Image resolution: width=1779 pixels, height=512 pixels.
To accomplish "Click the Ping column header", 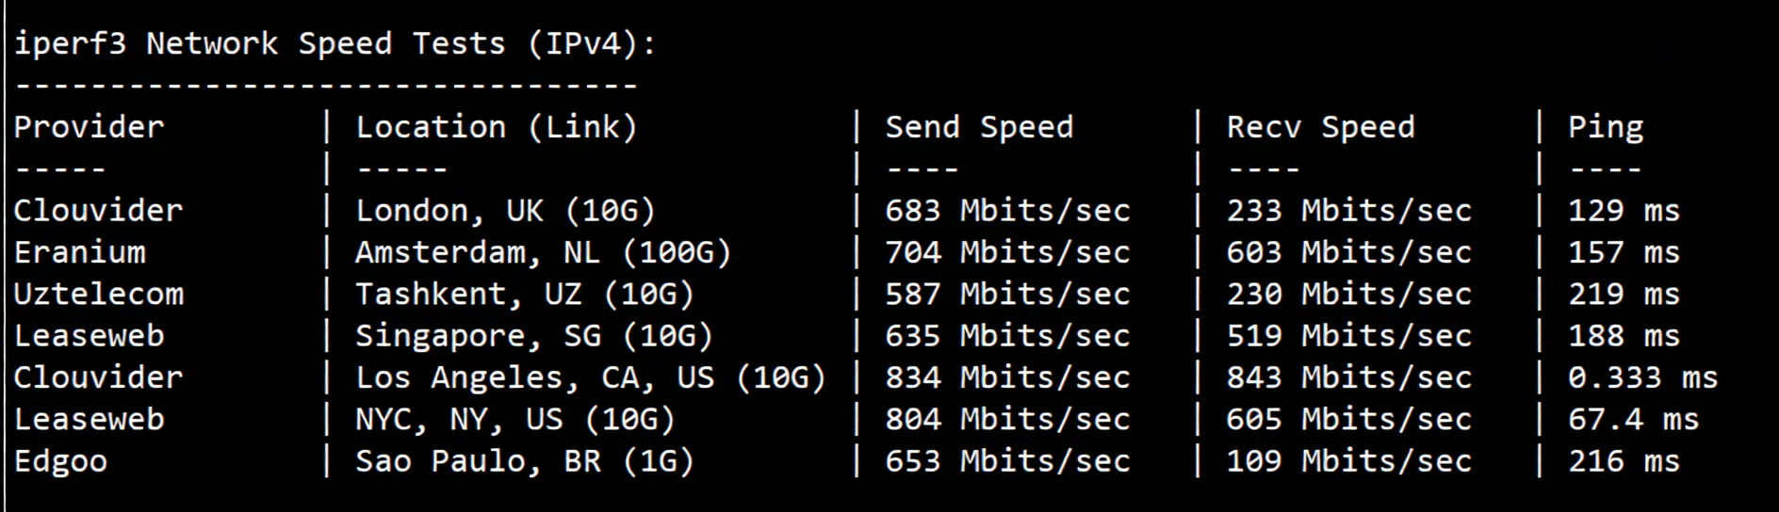I will (1606, 127).
